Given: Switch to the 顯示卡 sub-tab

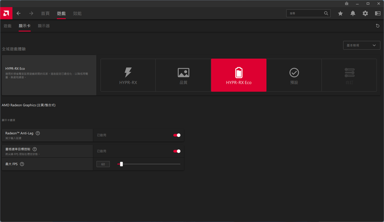Looking at the screenshot, I should (x=25, y=26).
